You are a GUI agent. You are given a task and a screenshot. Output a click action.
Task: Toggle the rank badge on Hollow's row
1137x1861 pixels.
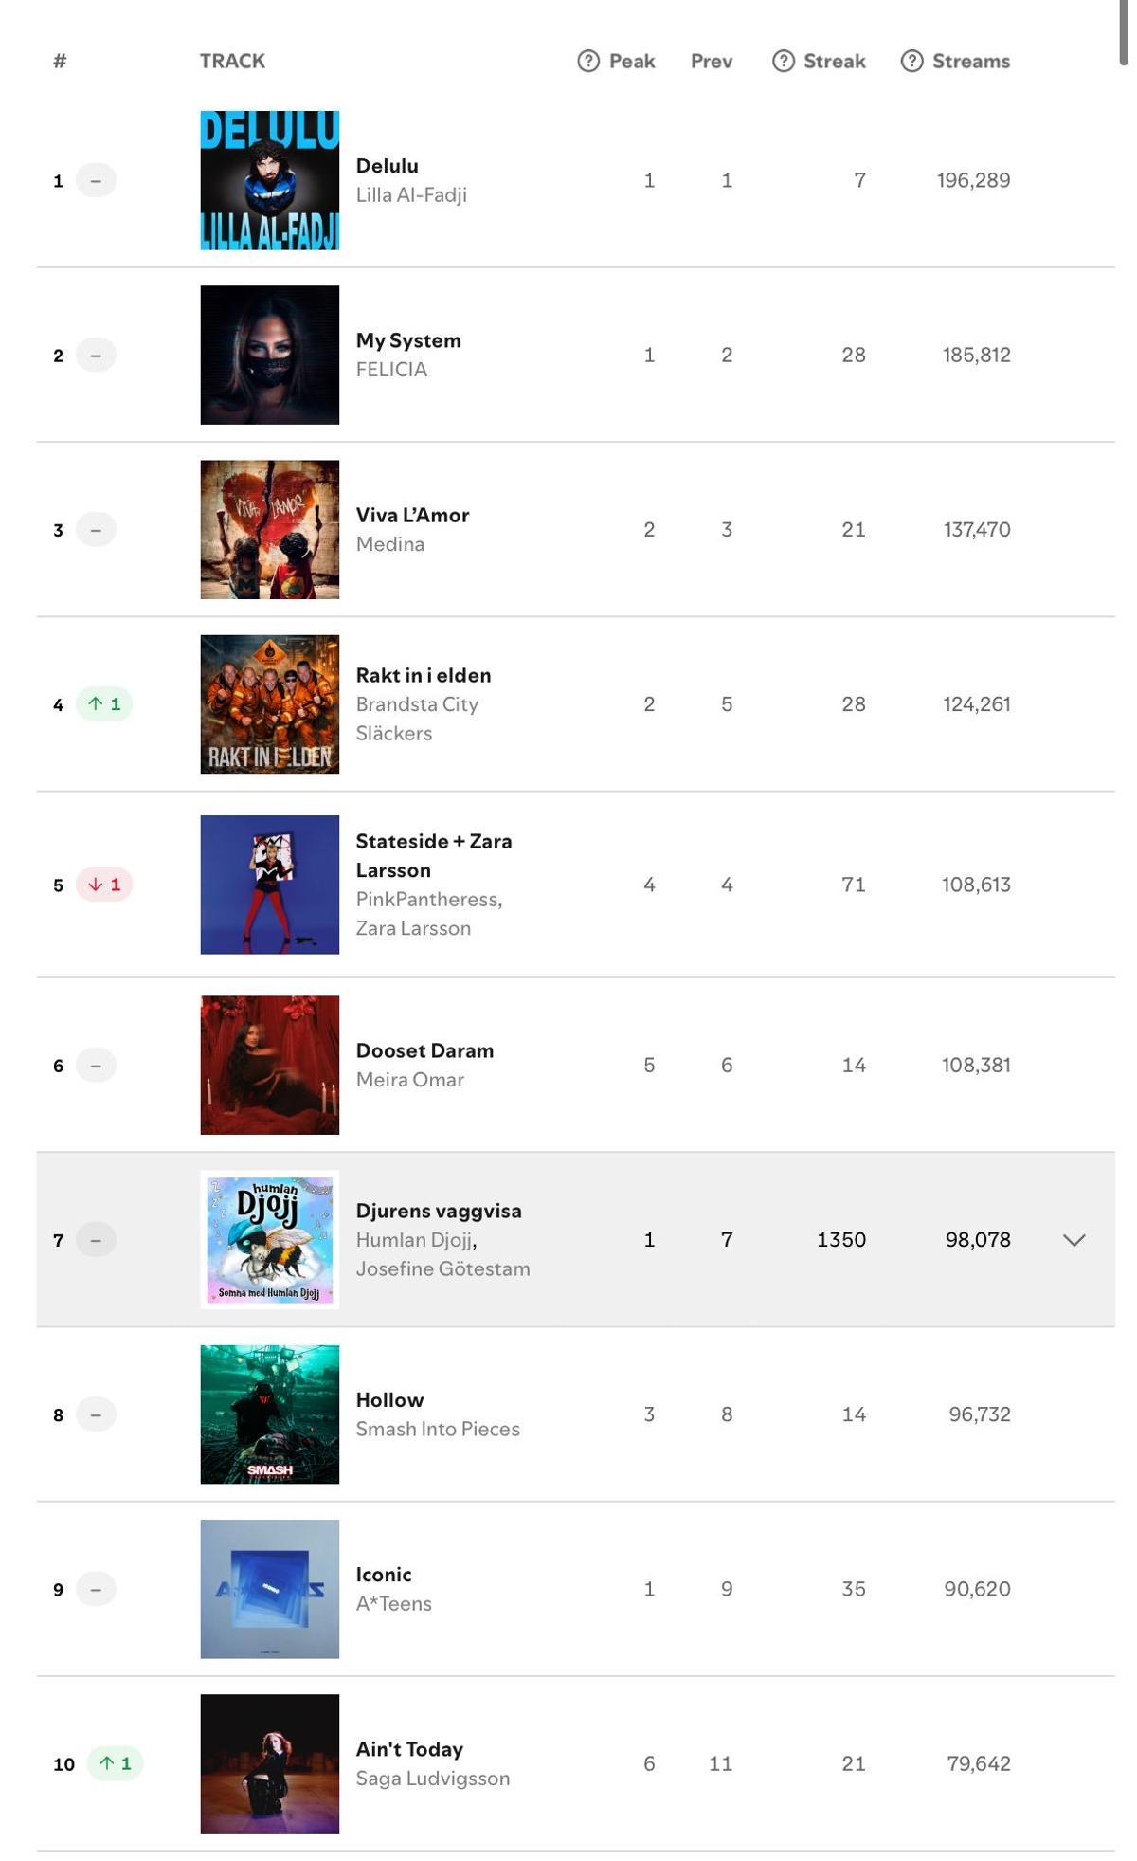click(x=95, y=1414)
